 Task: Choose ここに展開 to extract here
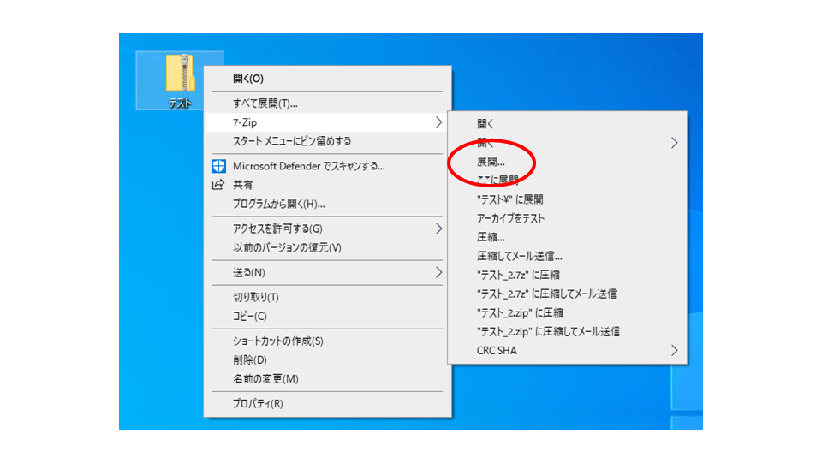pos(497,181)
